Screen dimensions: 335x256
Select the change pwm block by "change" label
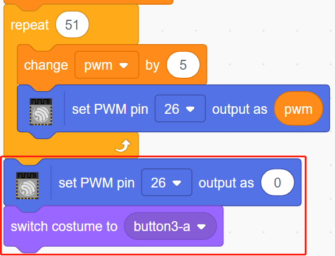[46, 65]
